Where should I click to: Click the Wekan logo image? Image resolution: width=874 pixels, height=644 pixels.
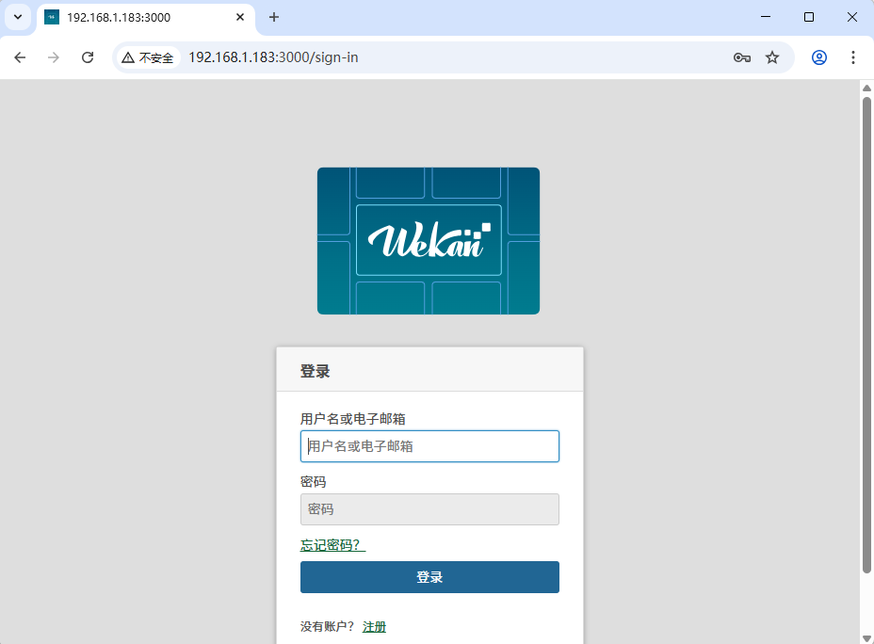[x=429, y=241]
